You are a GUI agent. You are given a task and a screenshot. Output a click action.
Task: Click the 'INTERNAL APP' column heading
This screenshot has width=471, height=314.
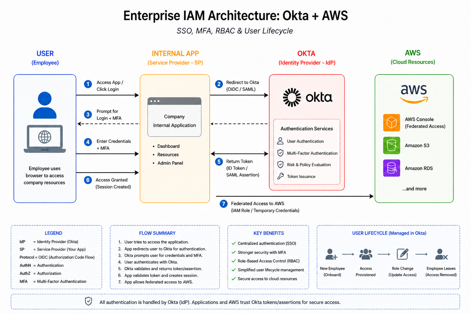pos(176,53)
